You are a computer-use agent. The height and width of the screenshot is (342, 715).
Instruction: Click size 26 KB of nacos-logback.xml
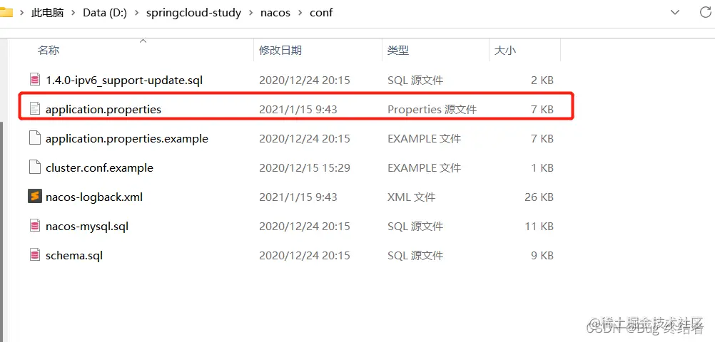point(539,197)
